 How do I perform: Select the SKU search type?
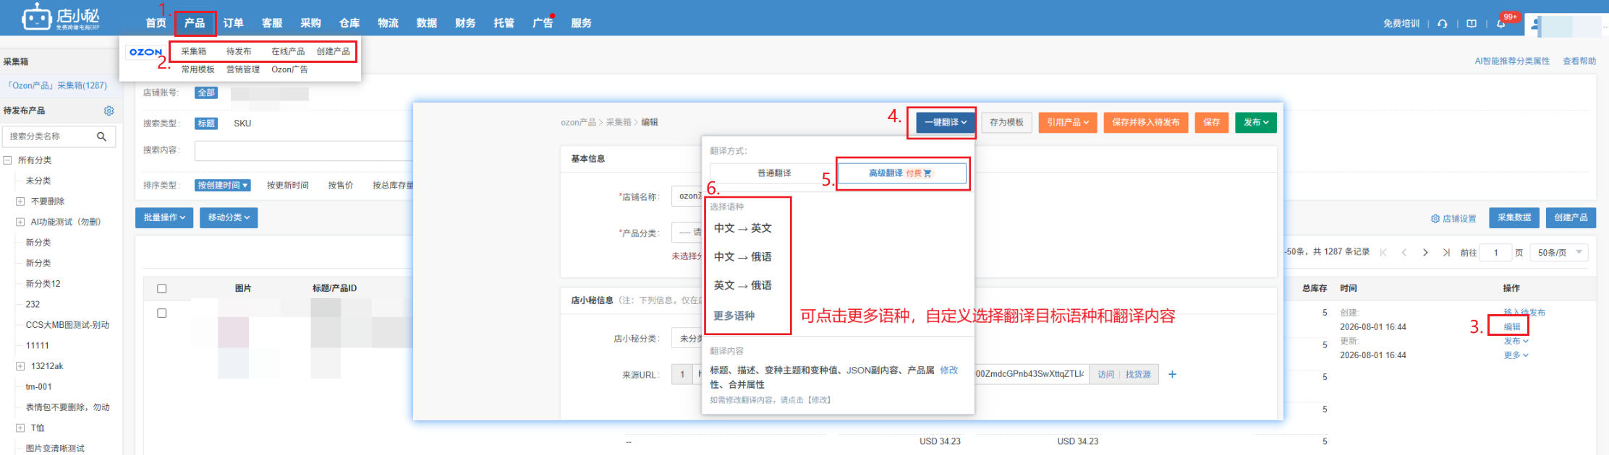pyautogui.click(x=242, y=123)
